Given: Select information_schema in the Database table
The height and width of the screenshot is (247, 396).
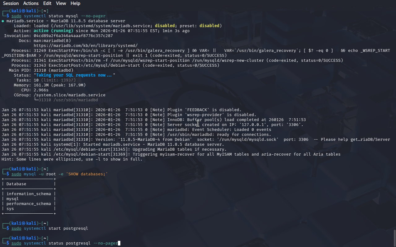Looking at the screenshot, I should click(28, 194).
